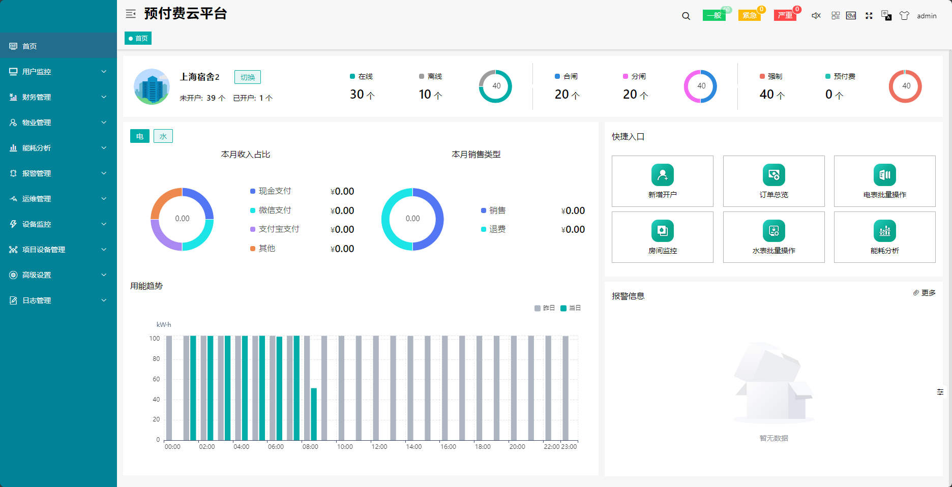The width and height of the screenshot is (952, 487).
Task: Unmute the alarm sound speaker icon
Action: tap(816, 16)
